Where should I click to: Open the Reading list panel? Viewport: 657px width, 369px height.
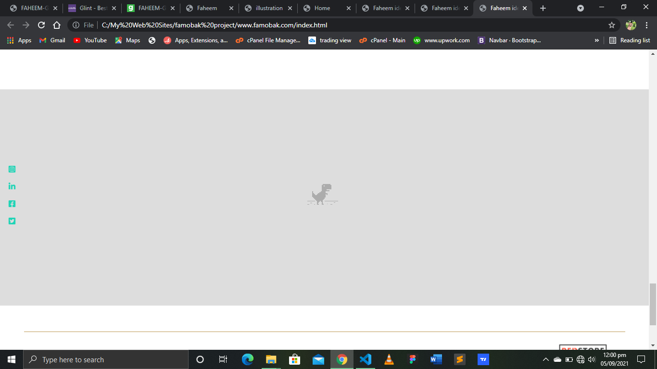[630, 40]
